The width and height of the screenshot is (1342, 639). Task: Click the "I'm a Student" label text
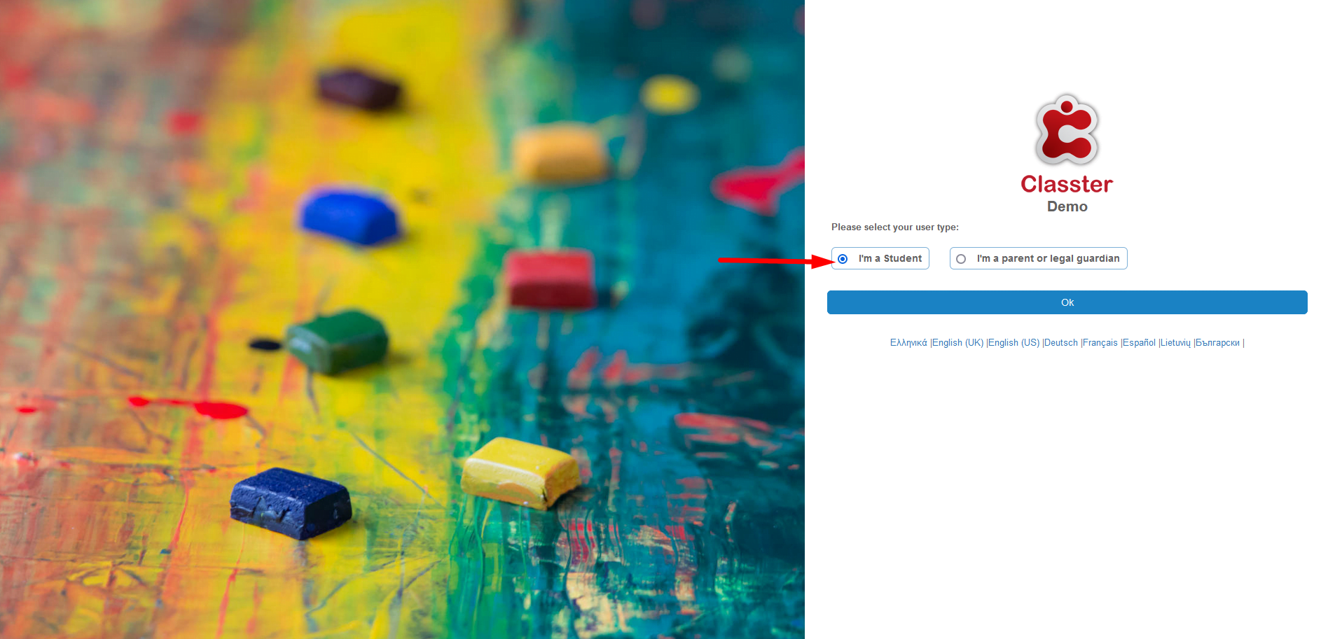point(890,258)
